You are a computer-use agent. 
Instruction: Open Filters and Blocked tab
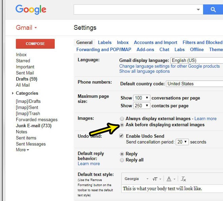point(203,42)
